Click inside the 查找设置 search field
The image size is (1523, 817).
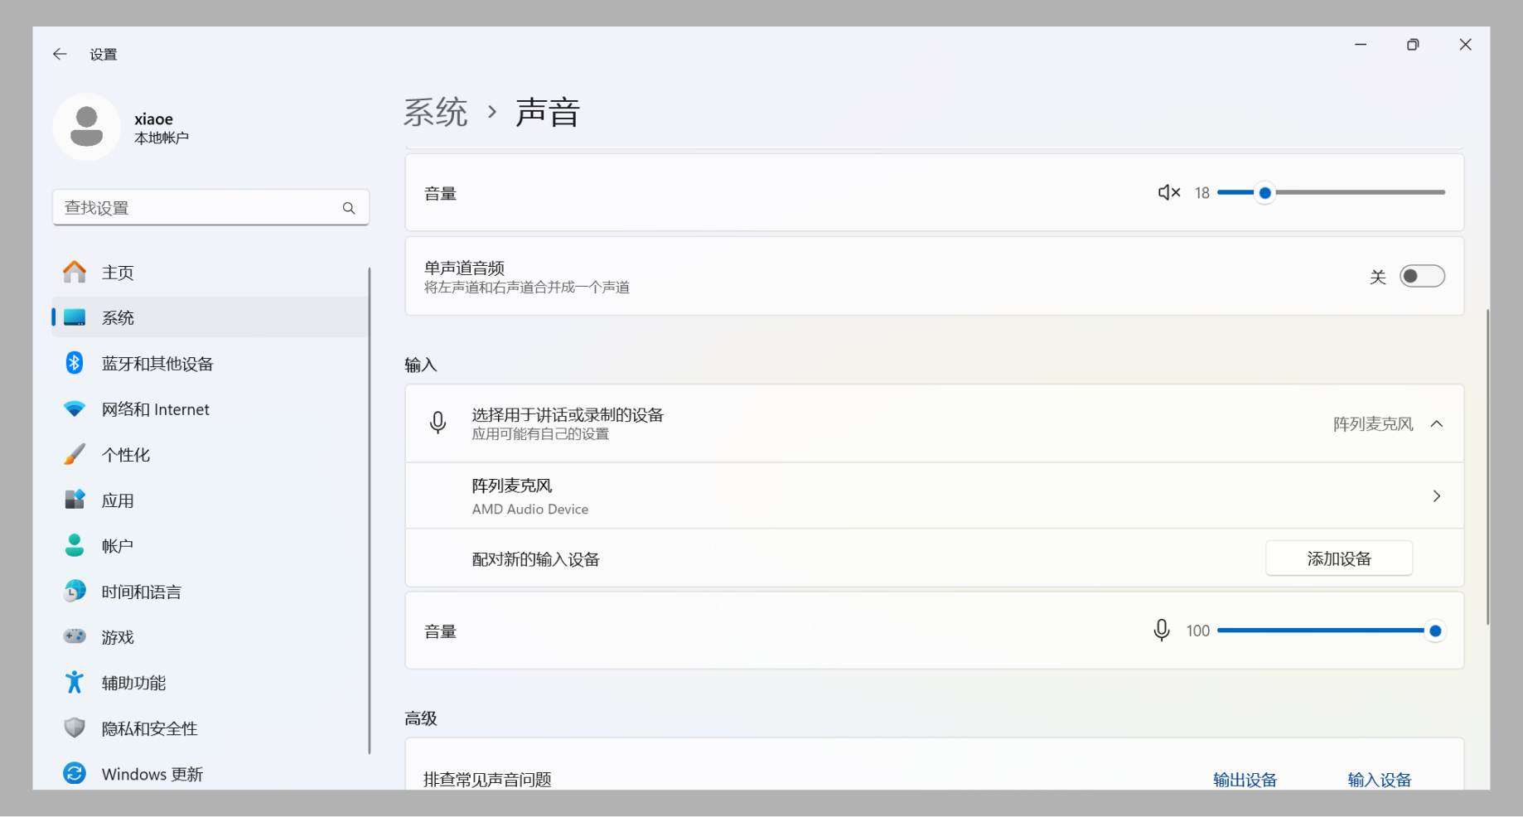coord(210,207)
